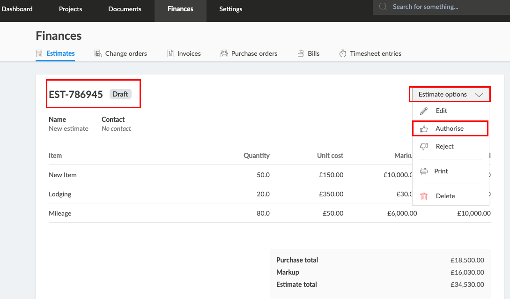Viewport: 510px width, 299px height.
Task: Switch to the Bills tab
Action: click(x=309, y=53)
